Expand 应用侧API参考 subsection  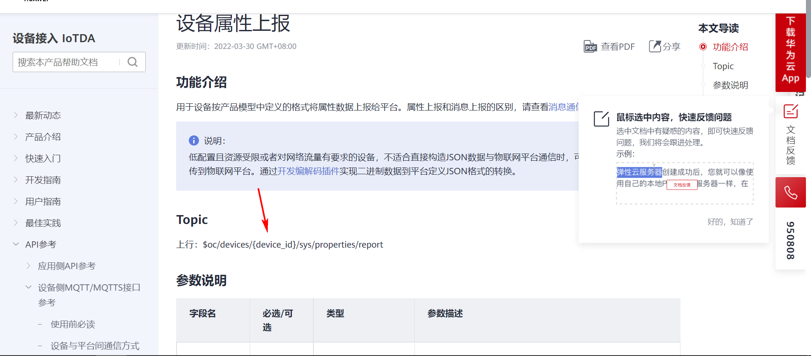tap(28, 266)
